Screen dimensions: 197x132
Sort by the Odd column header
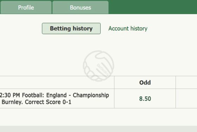tap(145, 82)
